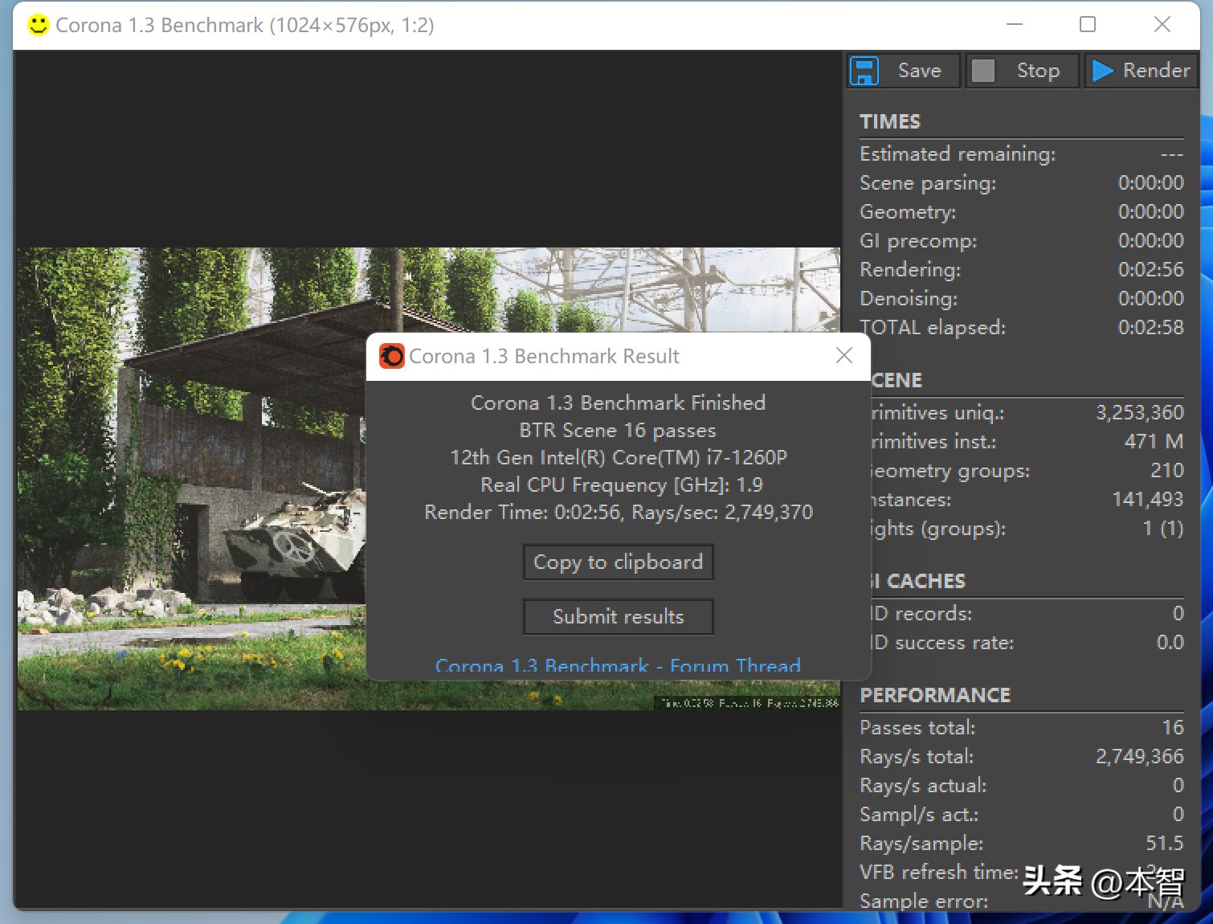The width and height of the screenshot is (1213, 924).
Task: Click the Geometry time label
Action: point(908,212)
